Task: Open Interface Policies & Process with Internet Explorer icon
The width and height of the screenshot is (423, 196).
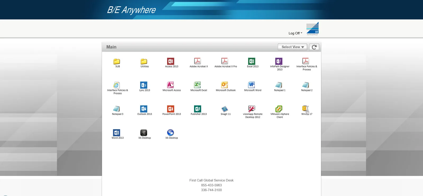Action: pos(117,85)
